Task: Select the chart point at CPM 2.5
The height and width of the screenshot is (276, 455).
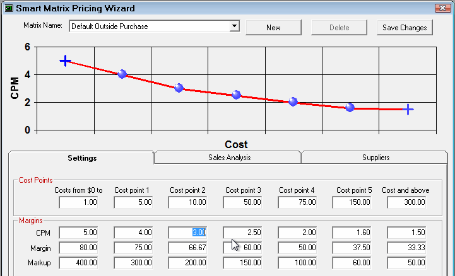Action: point(236,95)
